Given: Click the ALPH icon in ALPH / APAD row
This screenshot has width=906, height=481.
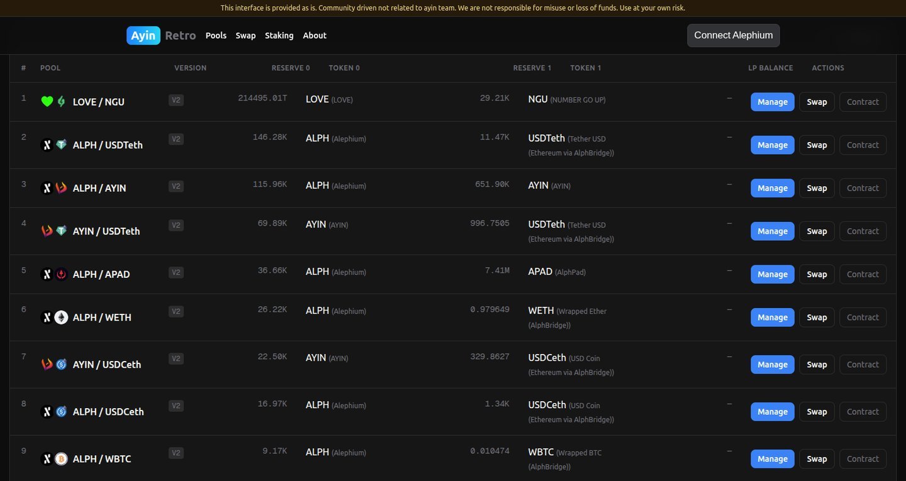Looking at the screenshot, I should click(x=47, y=274).
